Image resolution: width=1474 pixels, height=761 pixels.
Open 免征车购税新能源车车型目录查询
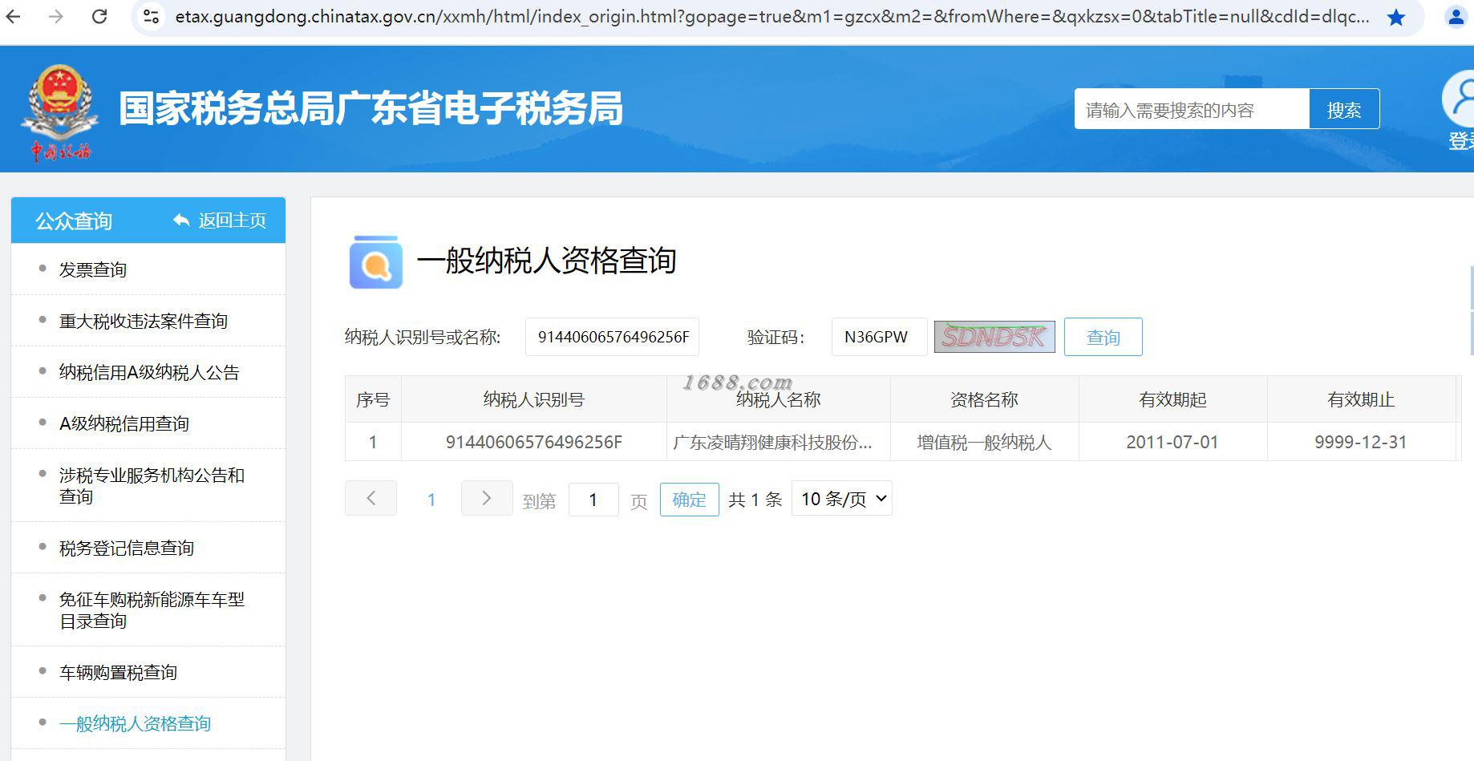pyautogui.click(x=152, y=610)
